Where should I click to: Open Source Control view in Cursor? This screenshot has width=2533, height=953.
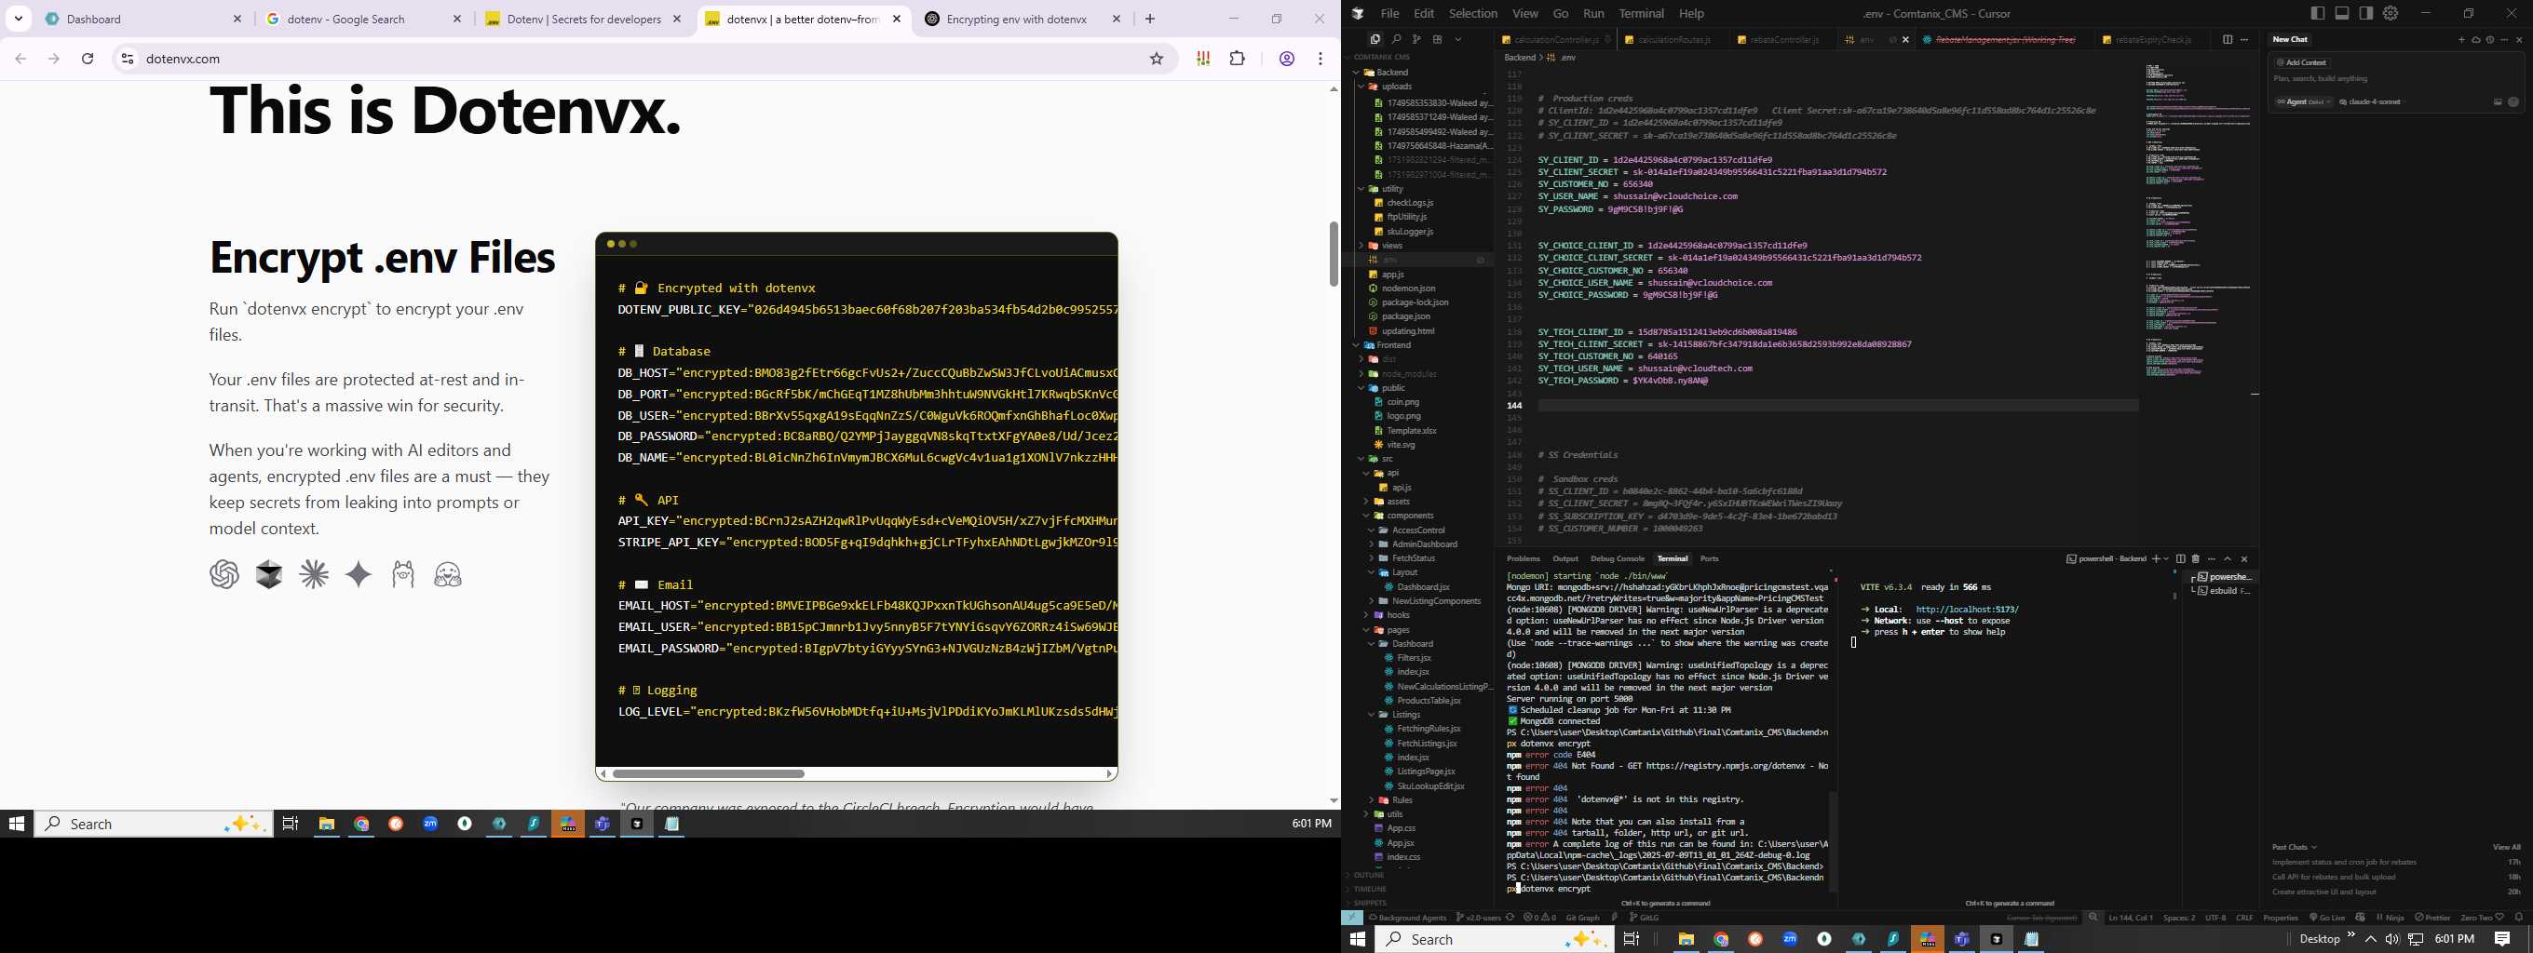1417,39
